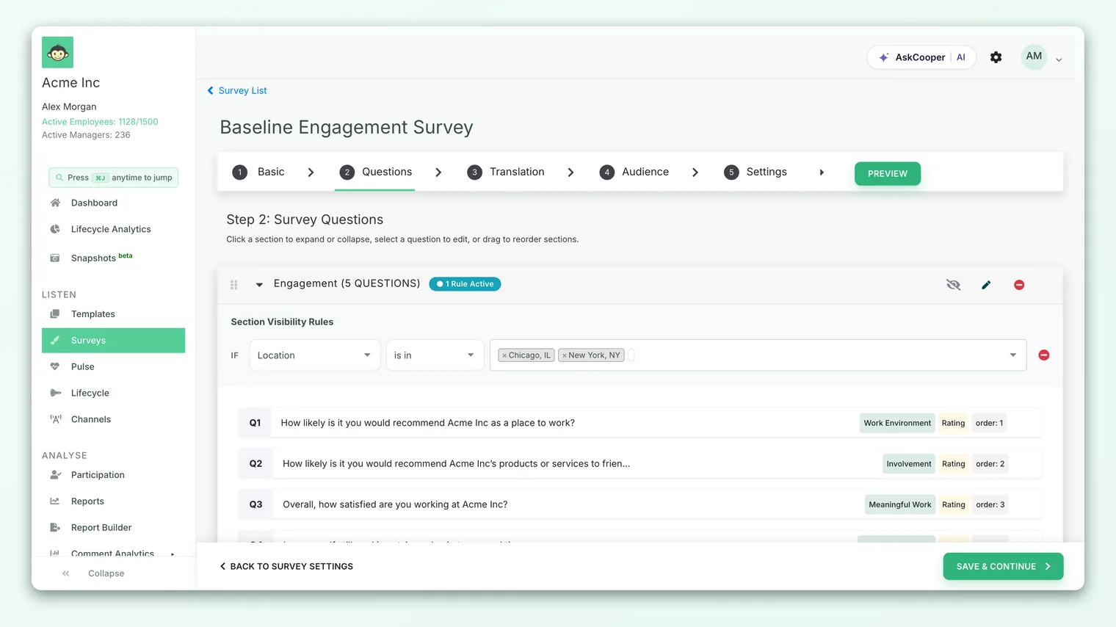Open the AskCooper AI button
The width and height of the screenshot is (1116, 627).
point(921,57)
